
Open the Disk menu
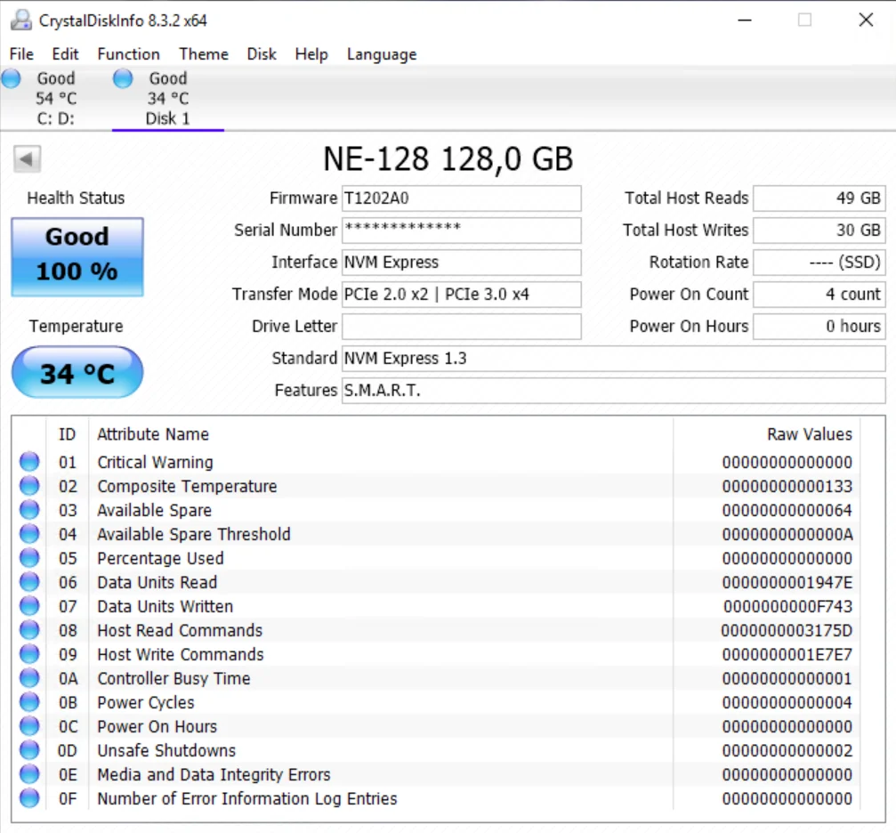262,54
